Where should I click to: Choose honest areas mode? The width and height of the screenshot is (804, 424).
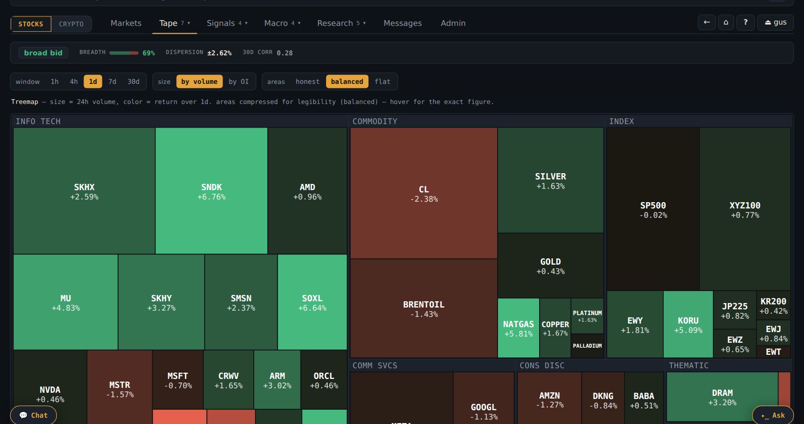tap(307, 82)
